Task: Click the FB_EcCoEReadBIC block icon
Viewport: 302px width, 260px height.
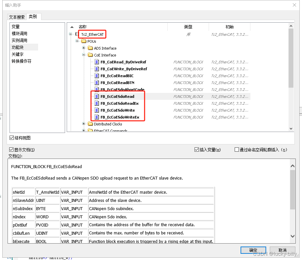Action: [96, 76]
